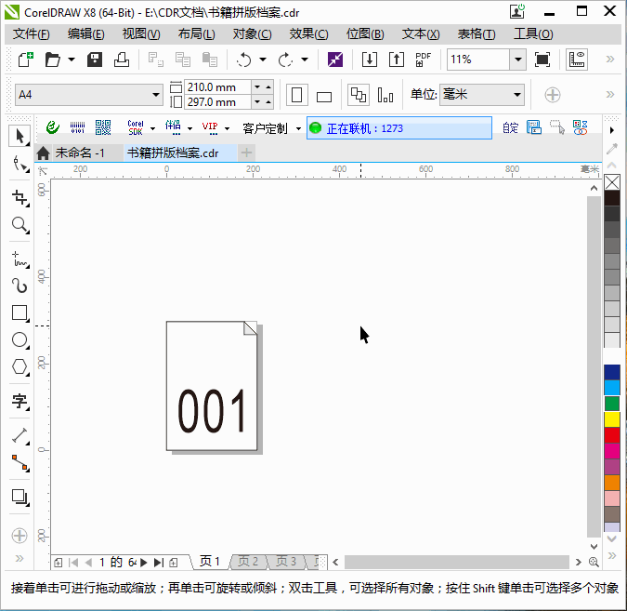Create a new document

tap(26, 60)
